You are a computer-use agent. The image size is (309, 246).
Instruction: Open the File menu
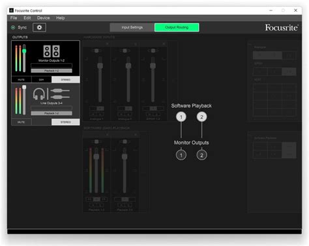pyautogui.click(x=14, y=18)
